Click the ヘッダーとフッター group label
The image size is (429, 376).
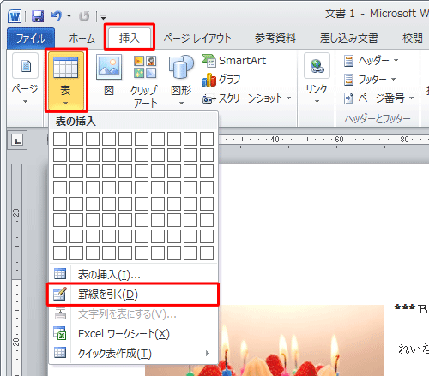[x=378, y=118]
